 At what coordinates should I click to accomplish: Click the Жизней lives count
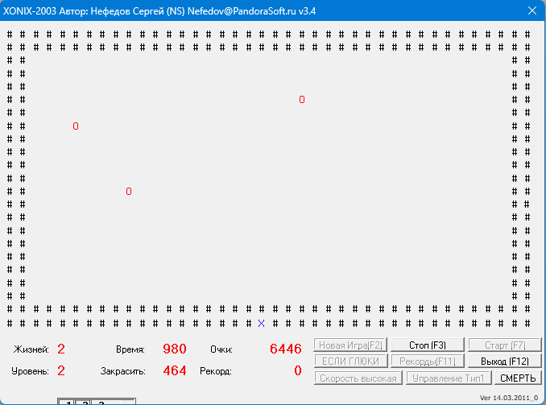point(61,349)
